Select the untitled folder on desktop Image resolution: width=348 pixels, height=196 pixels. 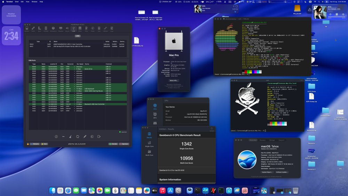[x=325, y=112]
